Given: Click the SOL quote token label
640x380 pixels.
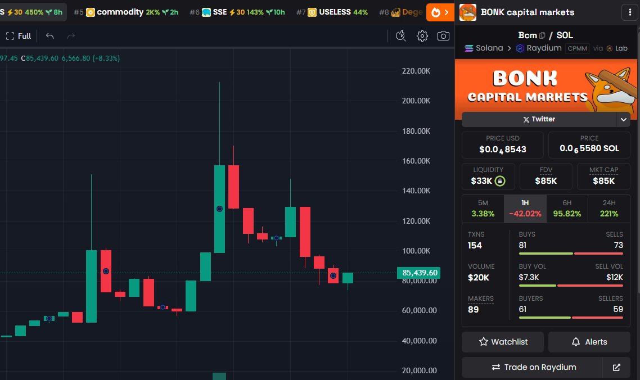Looking at the screenshot, I should [565, 35].
